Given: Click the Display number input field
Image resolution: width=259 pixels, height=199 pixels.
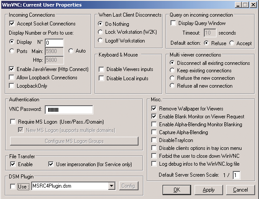Looking at the screenshot, I should [x=54, y=43].
